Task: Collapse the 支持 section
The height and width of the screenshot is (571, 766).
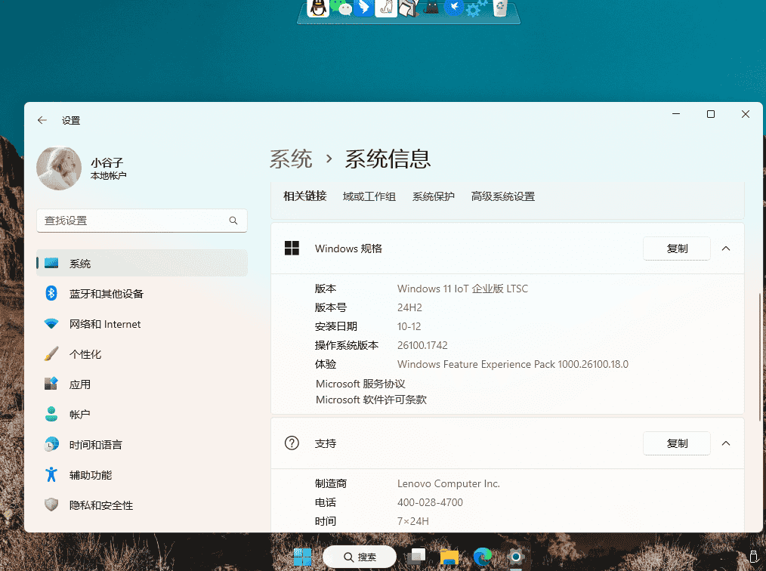Action: pyautogui.click(x=726, y=443)
